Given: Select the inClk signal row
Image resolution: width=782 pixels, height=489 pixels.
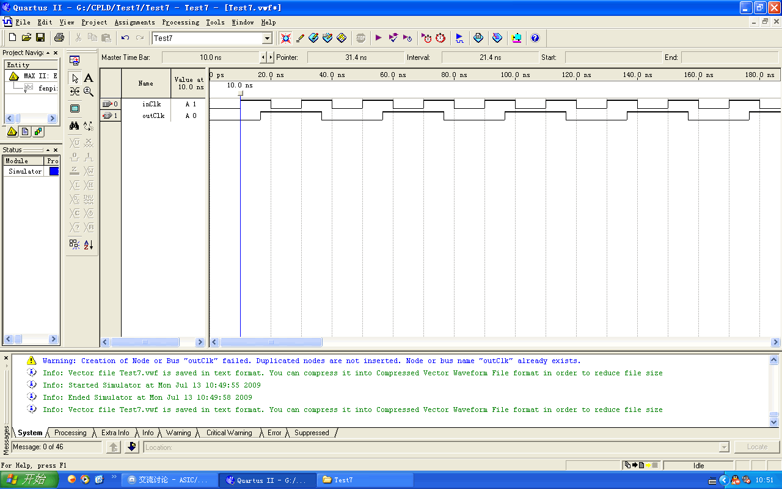Looking at the screenshot, I should pyautogui.click(x=152, y=104).
